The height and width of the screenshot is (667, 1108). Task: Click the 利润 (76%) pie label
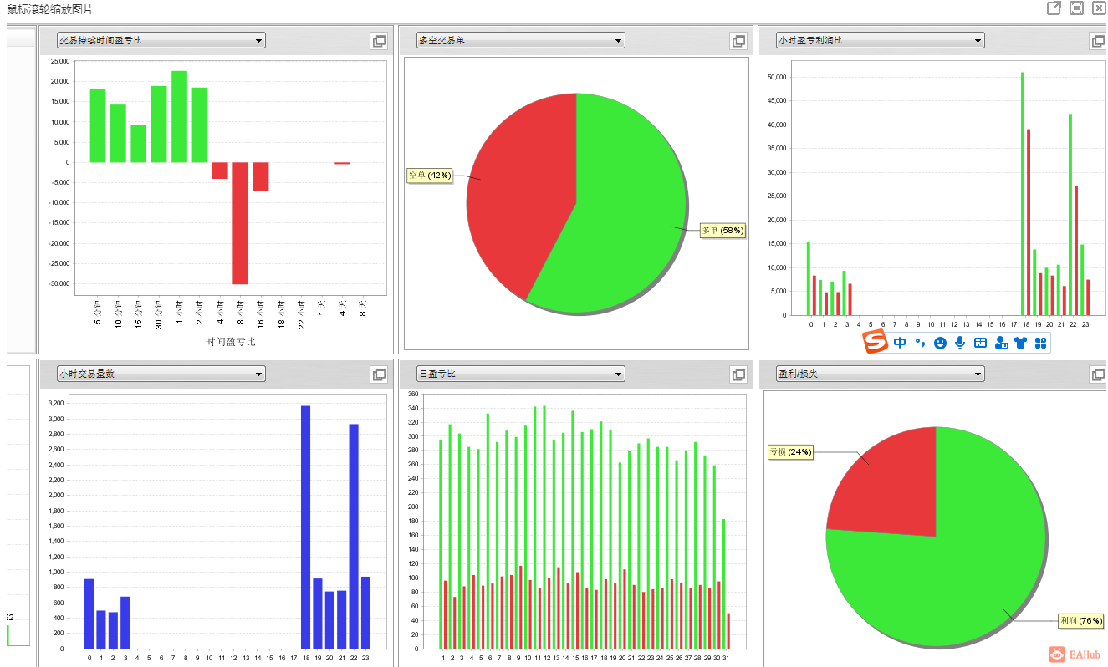[1080, 621]
